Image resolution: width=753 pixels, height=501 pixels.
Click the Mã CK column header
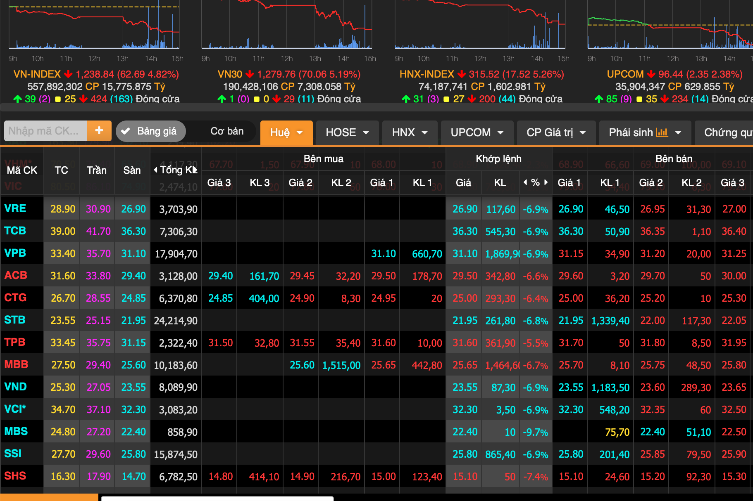[x=22, y=170]
